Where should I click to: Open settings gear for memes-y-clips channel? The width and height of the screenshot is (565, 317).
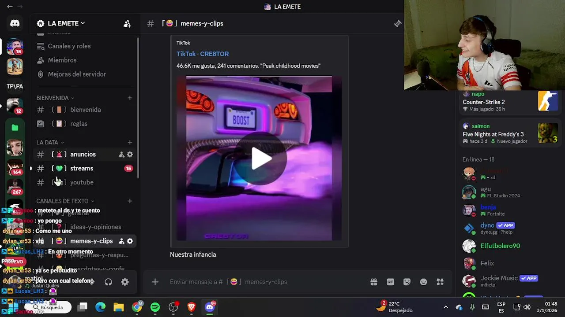(130, 241)
